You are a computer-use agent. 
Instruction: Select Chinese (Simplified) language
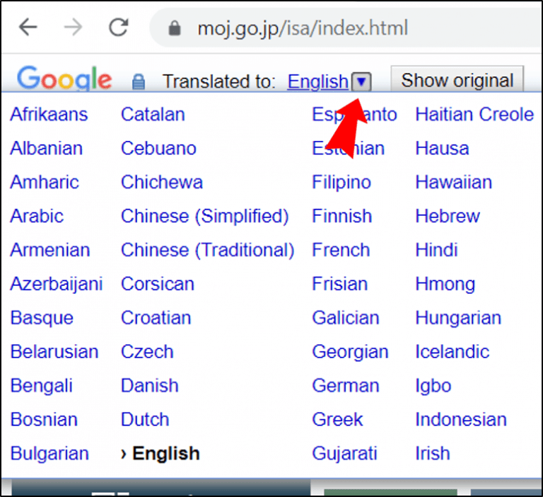point(204,217)
